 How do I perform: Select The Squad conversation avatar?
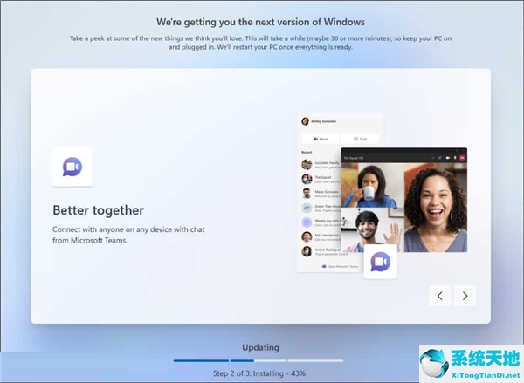[x=307, y=179]
